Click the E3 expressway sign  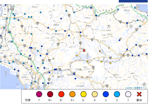tap(30, 59)
